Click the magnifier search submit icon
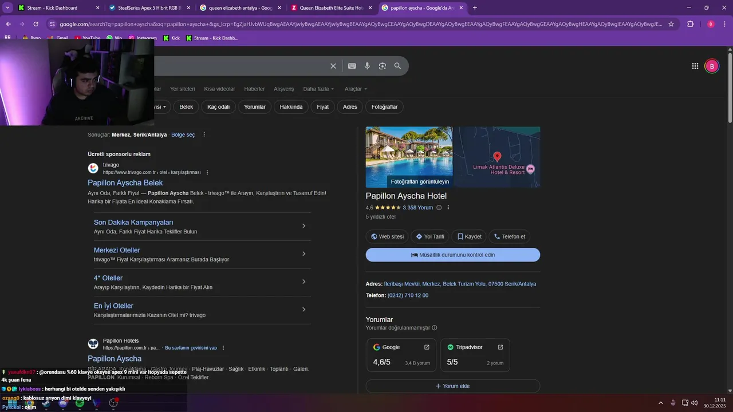This screenshot has width=733, height=412. [x=397, y=66]
